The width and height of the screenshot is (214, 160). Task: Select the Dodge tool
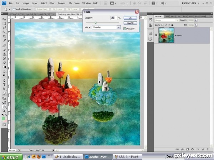tap(4, 76)
